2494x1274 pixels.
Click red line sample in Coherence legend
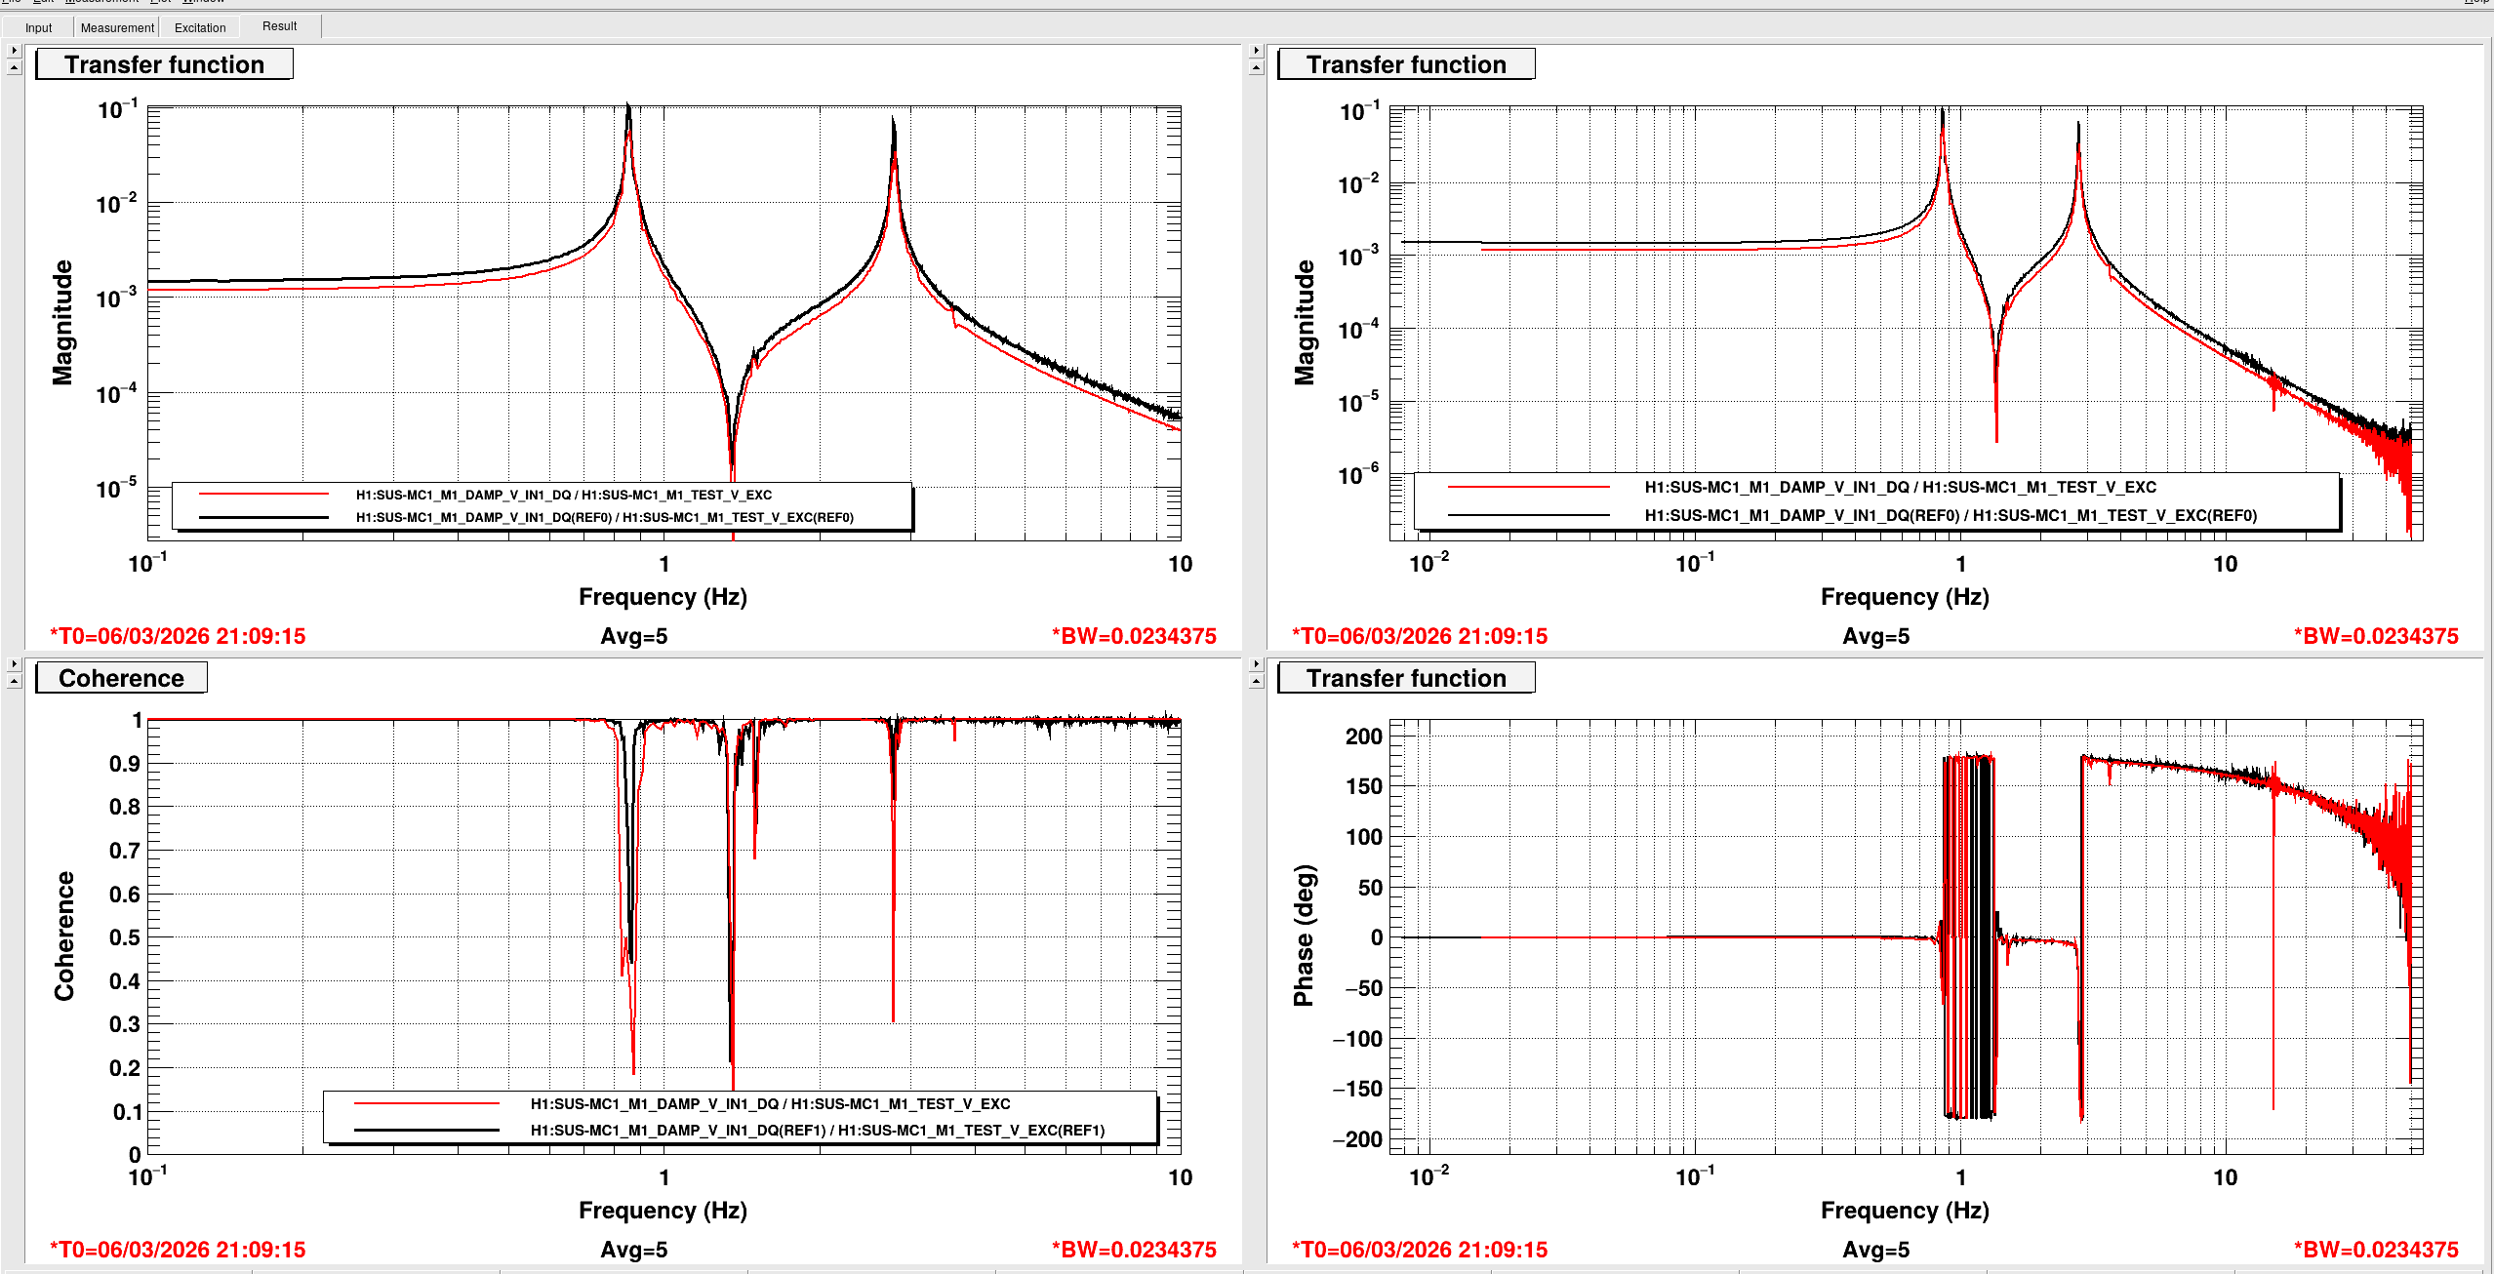click(426, 1103)
